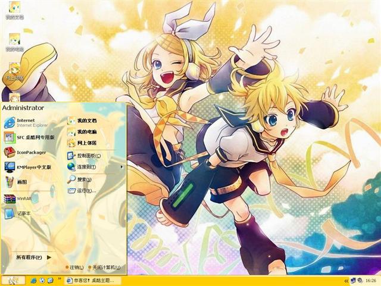
Task: Click the 16:26 clock in the tray
Action: pos(371,281)
